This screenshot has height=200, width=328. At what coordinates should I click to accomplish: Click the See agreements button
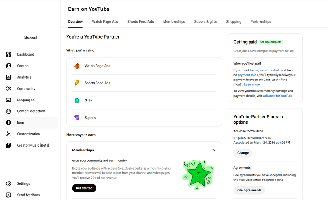coord(249,190)
